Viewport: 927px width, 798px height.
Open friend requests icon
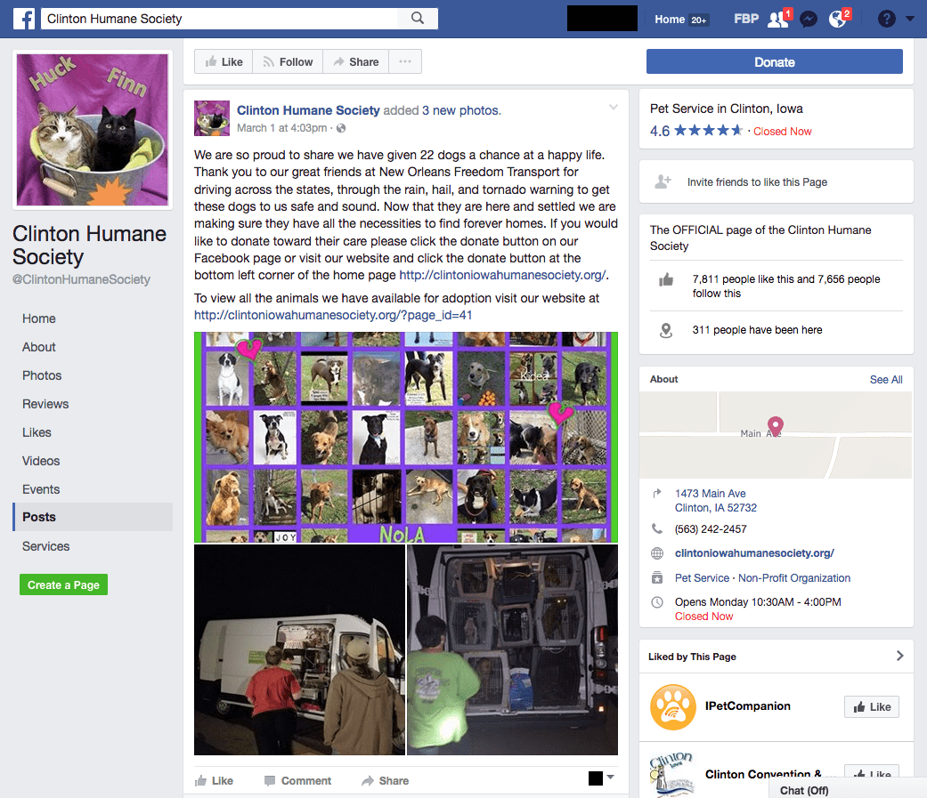[x=778, y=19]
